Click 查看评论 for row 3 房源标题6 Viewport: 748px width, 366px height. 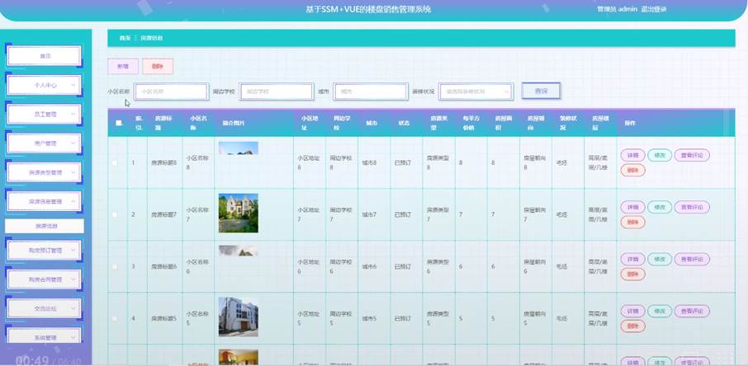click(x=692, y=259)
